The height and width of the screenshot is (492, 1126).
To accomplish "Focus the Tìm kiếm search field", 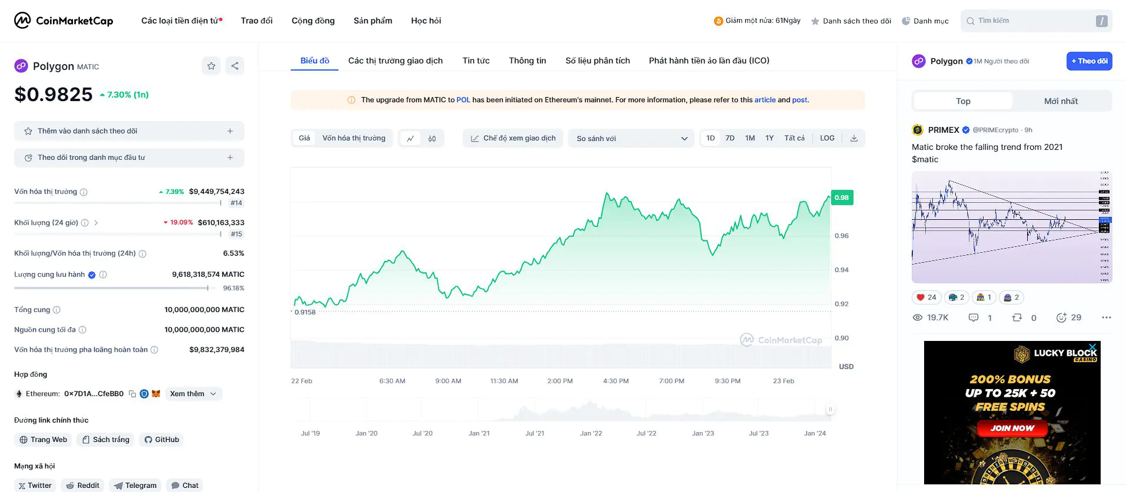I will pos(1036,21).
